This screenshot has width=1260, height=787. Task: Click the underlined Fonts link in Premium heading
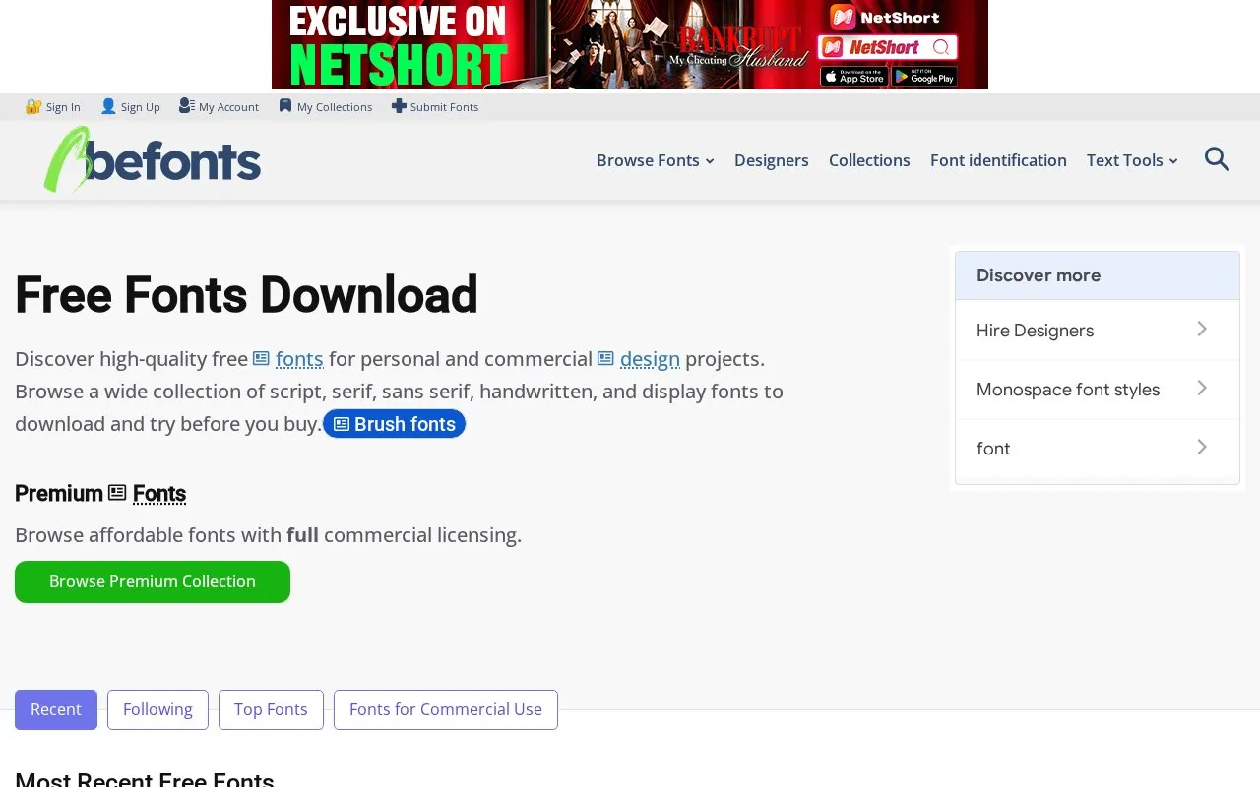click(x=159, y=493)
